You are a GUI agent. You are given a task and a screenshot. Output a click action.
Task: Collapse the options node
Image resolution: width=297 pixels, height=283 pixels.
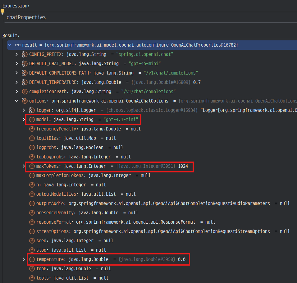(17, 101)
